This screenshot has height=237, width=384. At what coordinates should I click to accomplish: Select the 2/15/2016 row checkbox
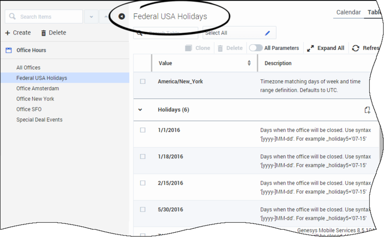[143, 183]
